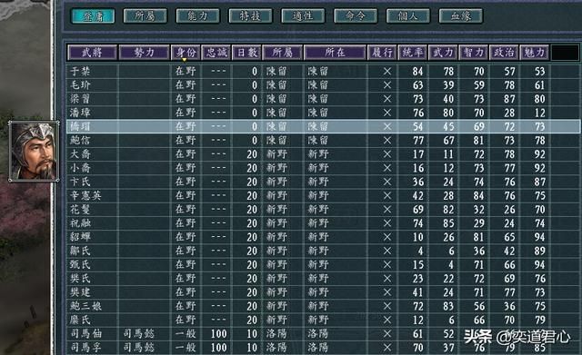
Task: Click 政治 value 87 in 梁習 row
Action: coord(509,99)
